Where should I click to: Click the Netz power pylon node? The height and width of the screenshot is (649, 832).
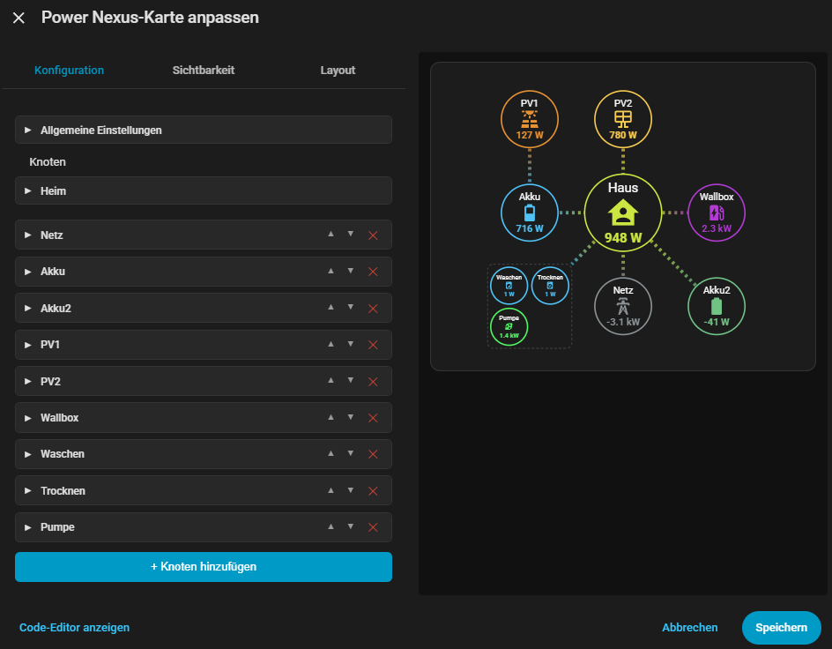(623, 306)
